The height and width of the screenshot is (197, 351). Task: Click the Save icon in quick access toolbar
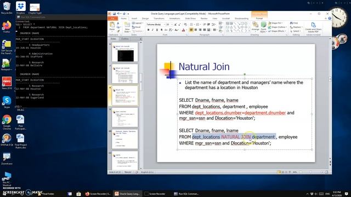114,14
